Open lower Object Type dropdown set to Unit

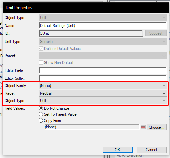pos(103,101)
